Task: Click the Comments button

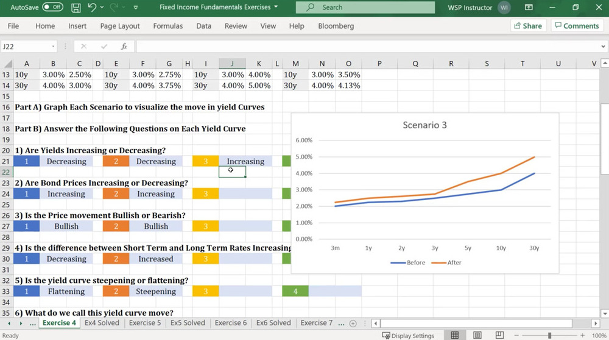Action: coord(577,26)
